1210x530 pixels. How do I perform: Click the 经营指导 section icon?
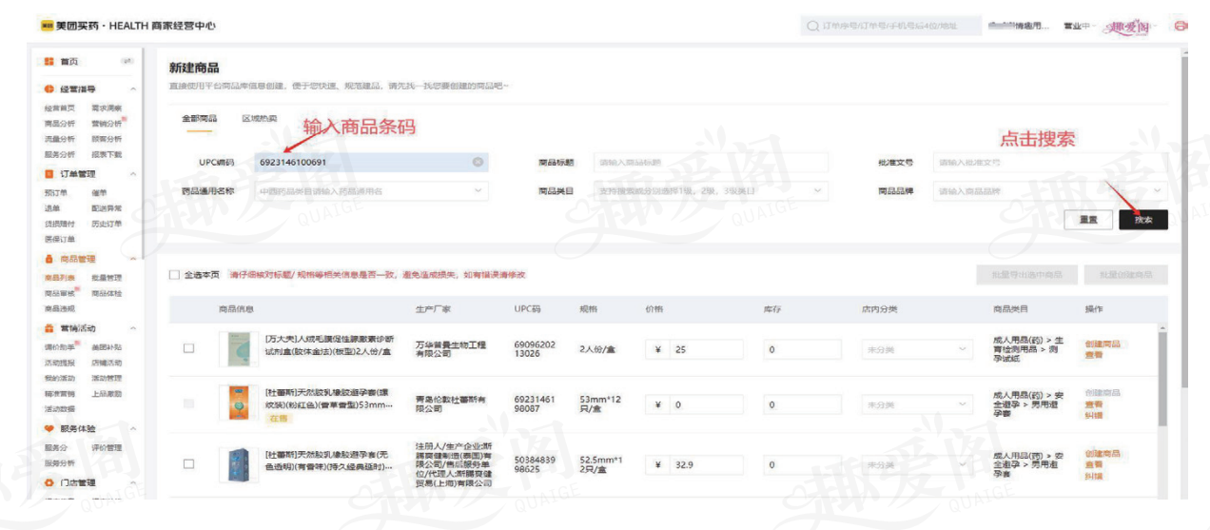(x=49, y=89)
